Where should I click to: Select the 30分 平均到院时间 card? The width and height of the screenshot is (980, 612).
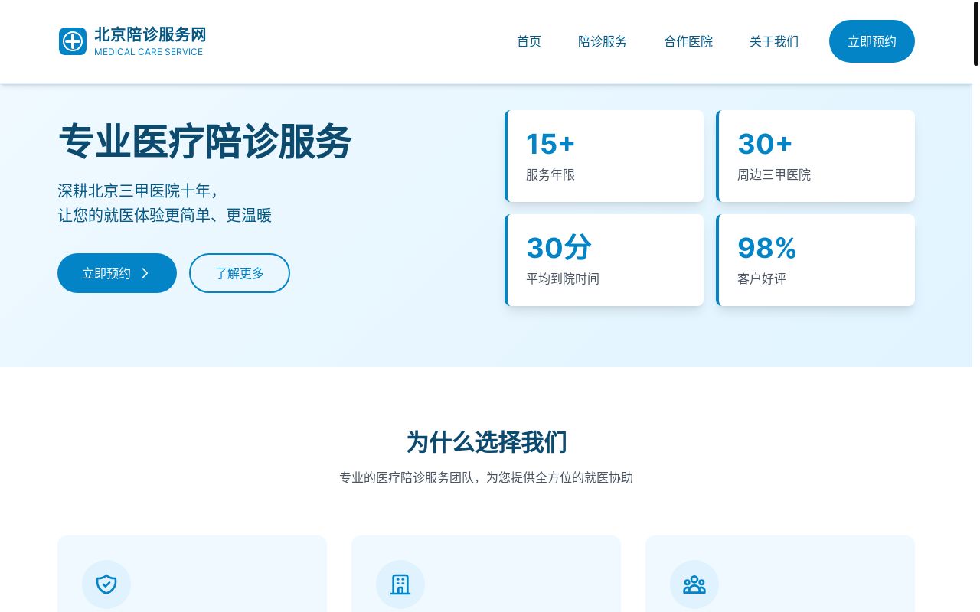(605, 260)
